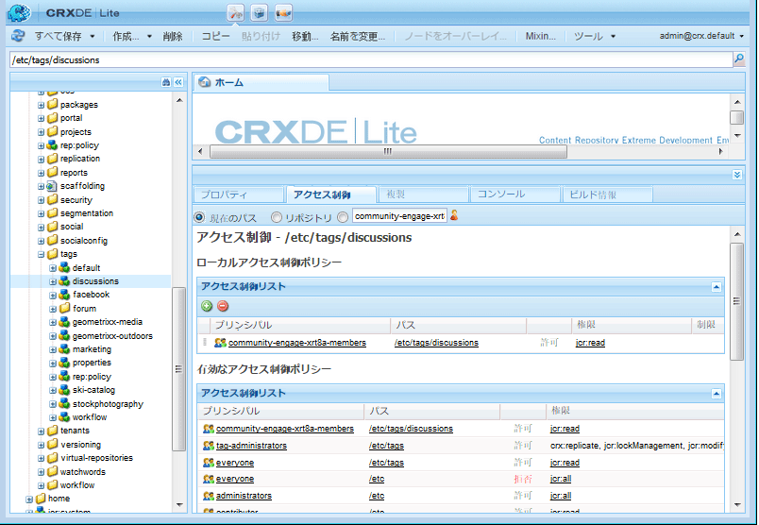Switch to the コンソール tab

coord(515,195)
